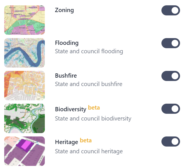
Task: Toggle the Zoning layer switch
Action: point(171,10)
